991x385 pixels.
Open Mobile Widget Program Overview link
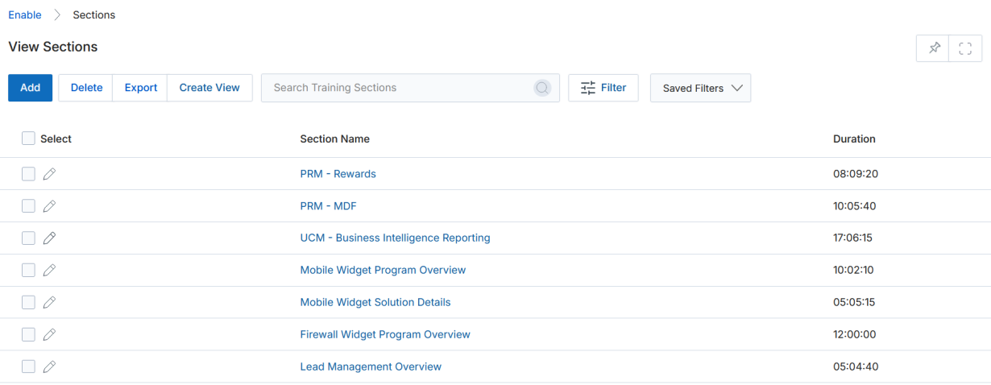coord(383,271)
